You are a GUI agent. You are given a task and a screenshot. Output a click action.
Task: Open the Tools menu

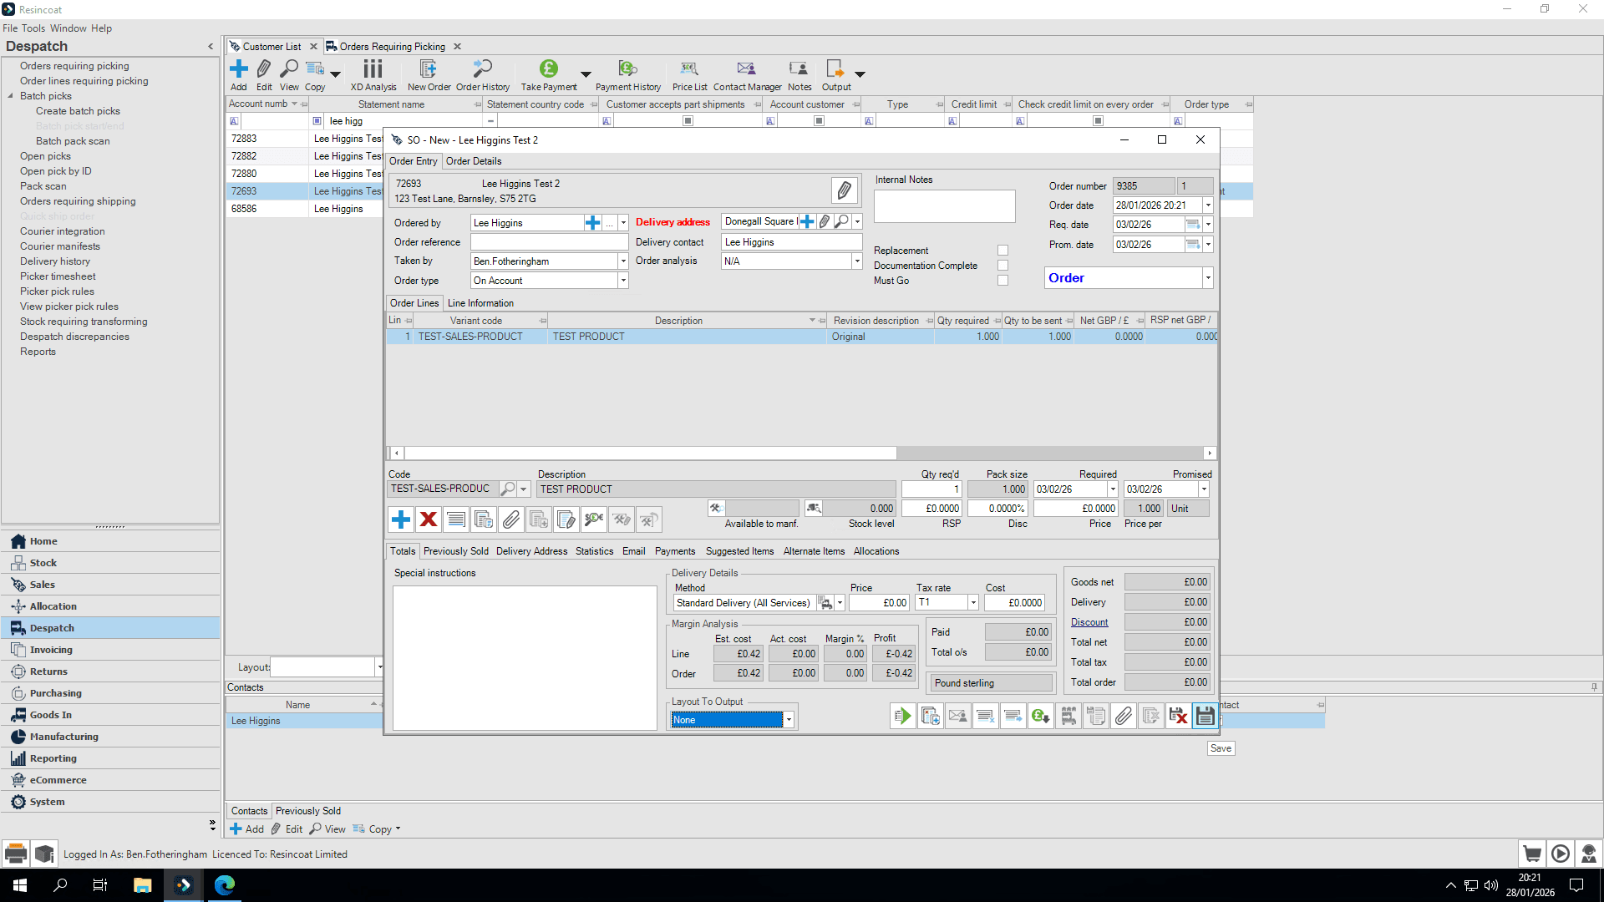pos(33,28)
